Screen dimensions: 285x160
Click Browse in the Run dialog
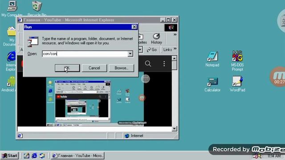122,68
